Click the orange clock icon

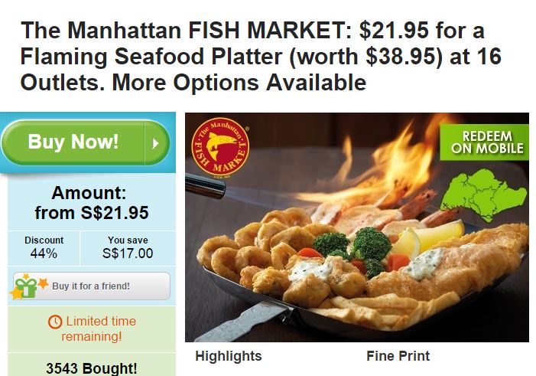tap(55, 322)
